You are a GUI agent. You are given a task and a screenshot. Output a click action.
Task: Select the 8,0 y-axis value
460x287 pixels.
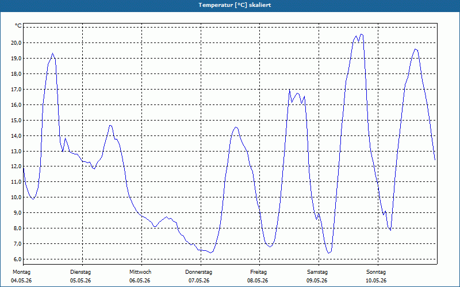18,228
